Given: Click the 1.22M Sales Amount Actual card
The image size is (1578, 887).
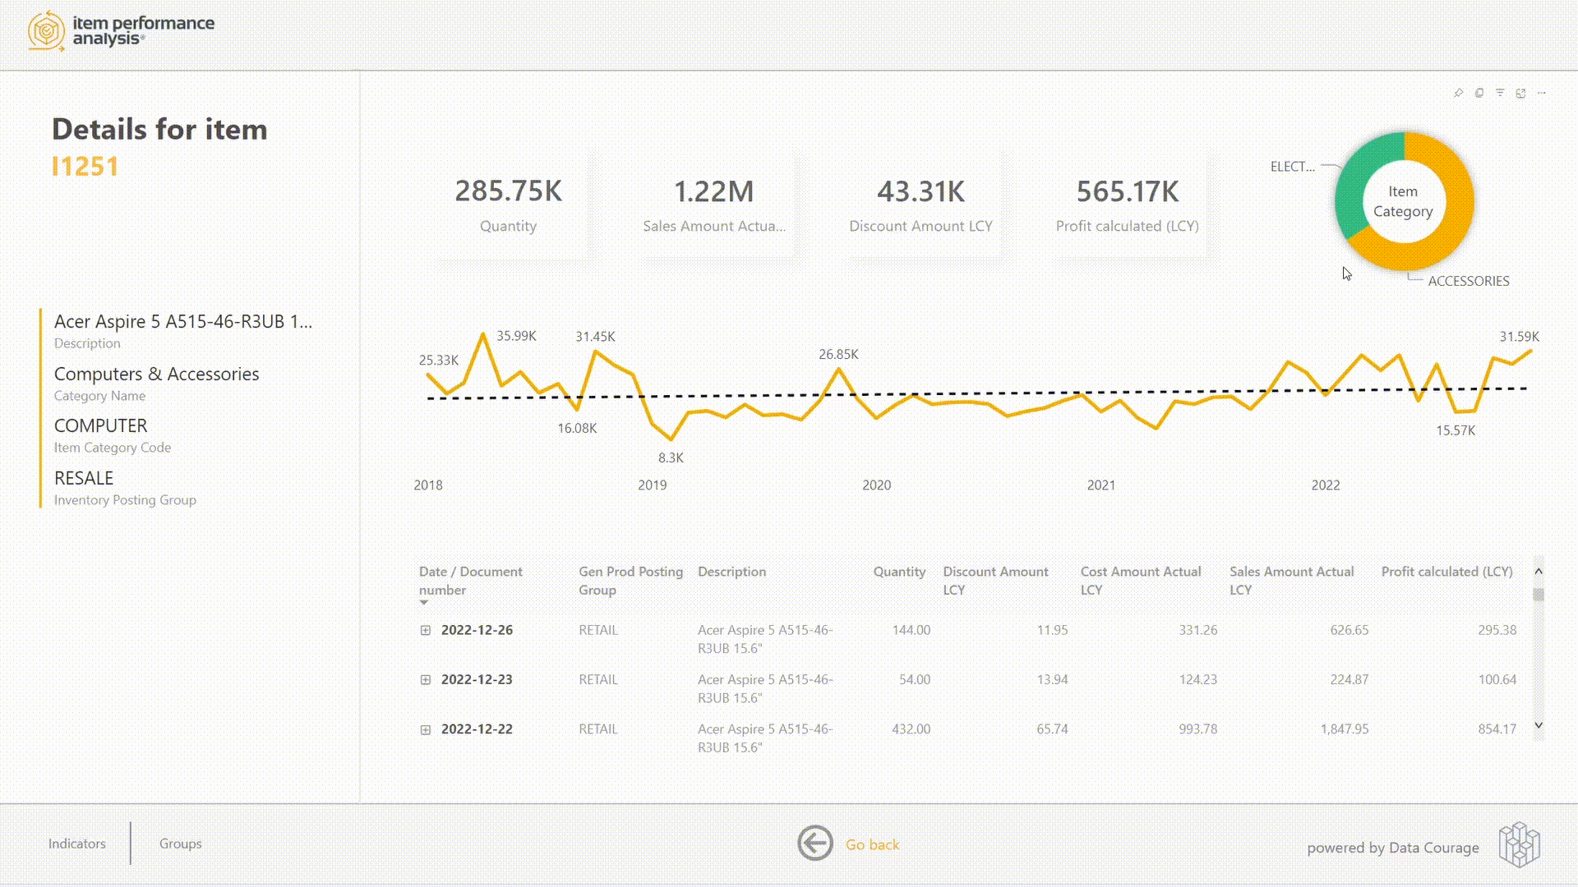Looking at the screenshot, I should coord(714,201).
